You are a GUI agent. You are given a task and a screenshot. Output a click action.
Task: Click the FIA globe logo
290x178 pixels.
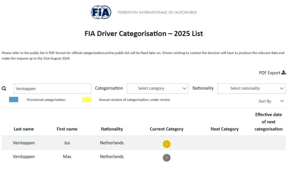click(x=101, y=12)
